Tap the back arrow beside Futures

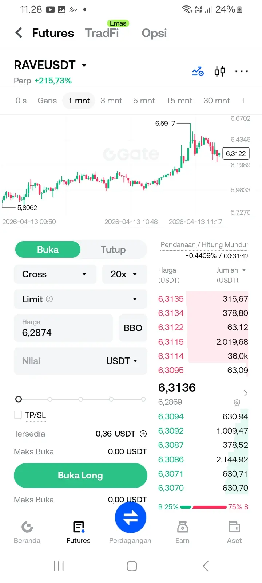coord(19,33)
